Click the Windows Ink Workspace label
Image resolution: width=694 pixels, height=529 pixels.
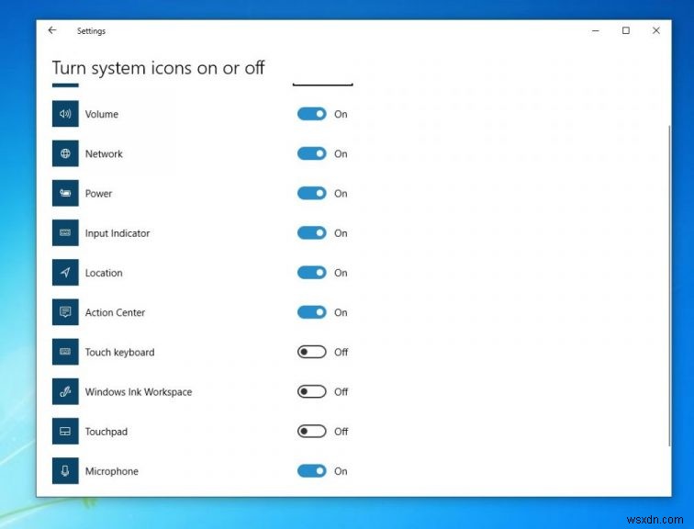coord(139,392)
